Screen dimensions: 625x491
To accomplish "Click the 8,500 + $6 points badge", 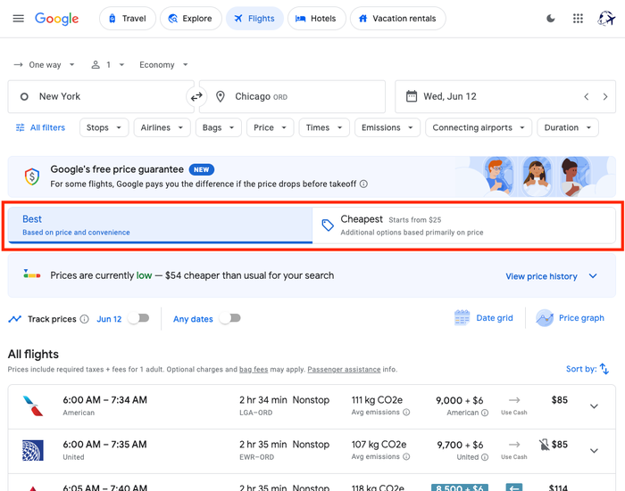I will 460,487.
